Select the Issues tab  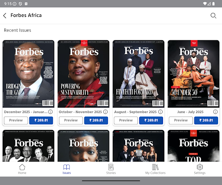point(67,169)
